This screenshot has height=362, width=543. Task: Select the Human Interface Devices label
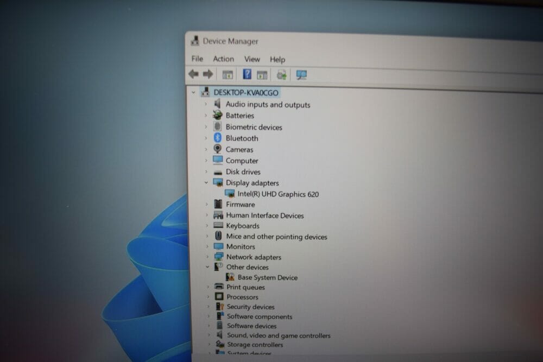[265, 215]
